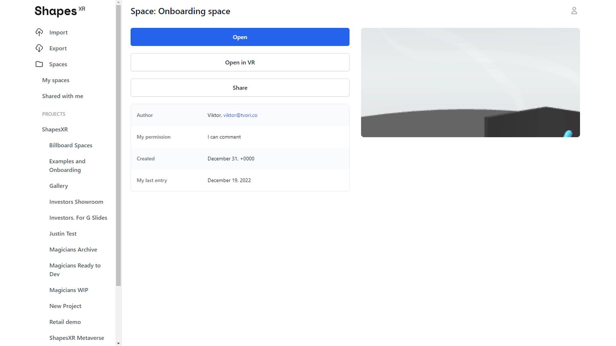Open the Spaces menu item
This screenshot has width=616, height=346.
[58, 64]
